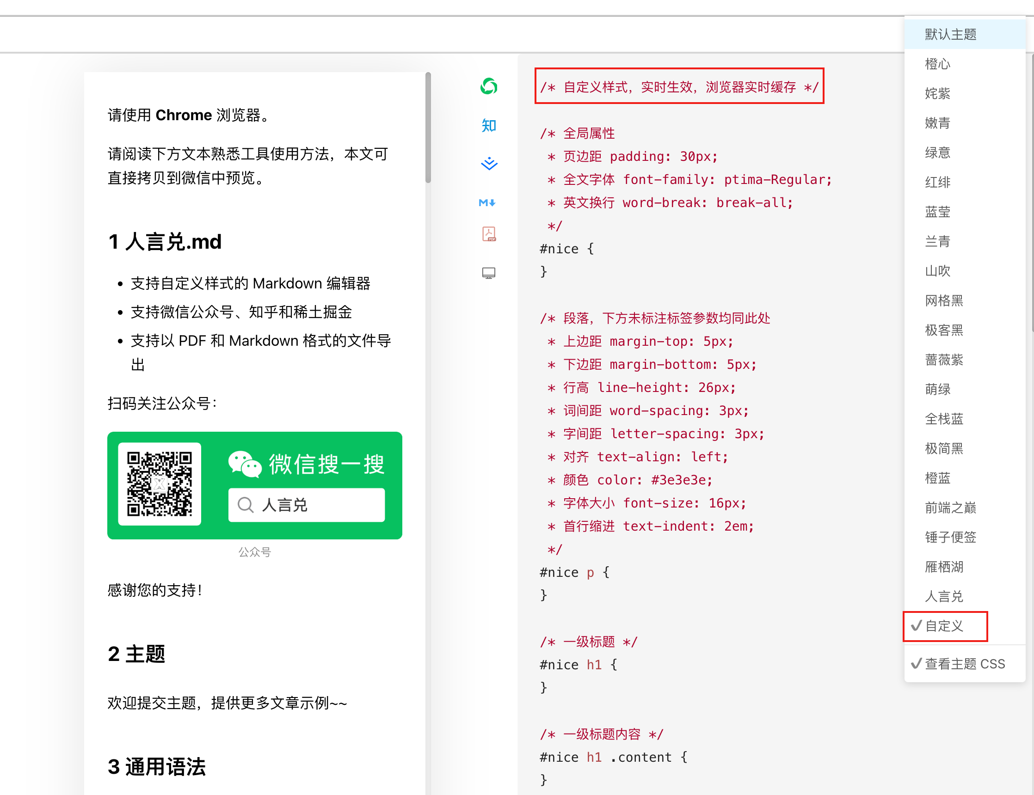Viewport: 1034px width, 795px height.
Task: Apply the 萌绿 theme
Action: coord(965,389)
